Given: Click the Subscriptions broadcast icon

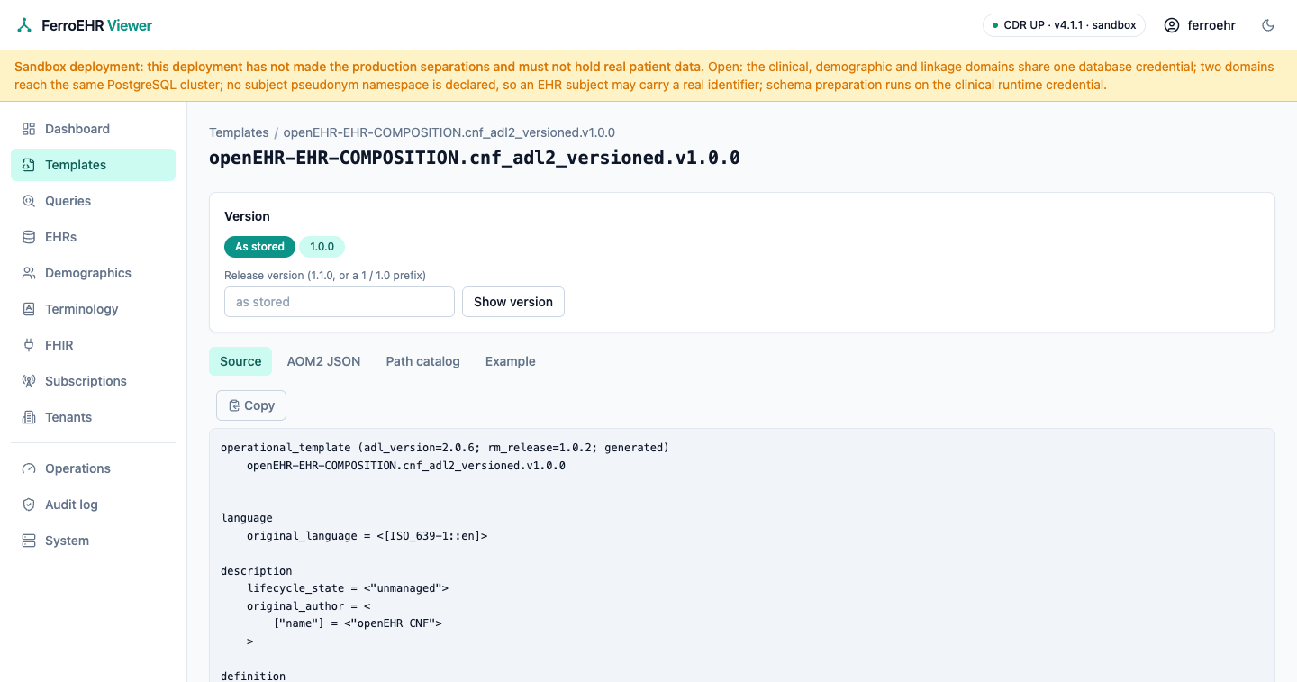Looking at the screenshot, I should (29, 381).
